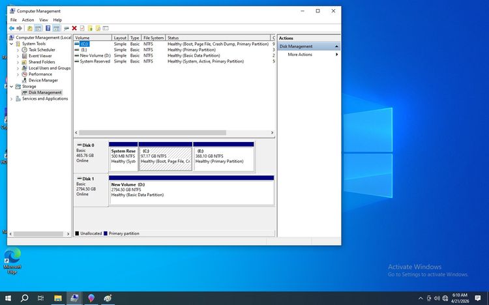Expand Local Users and Groups arrow
Viewport: 489px width, 305px height.
click(18, 68)
